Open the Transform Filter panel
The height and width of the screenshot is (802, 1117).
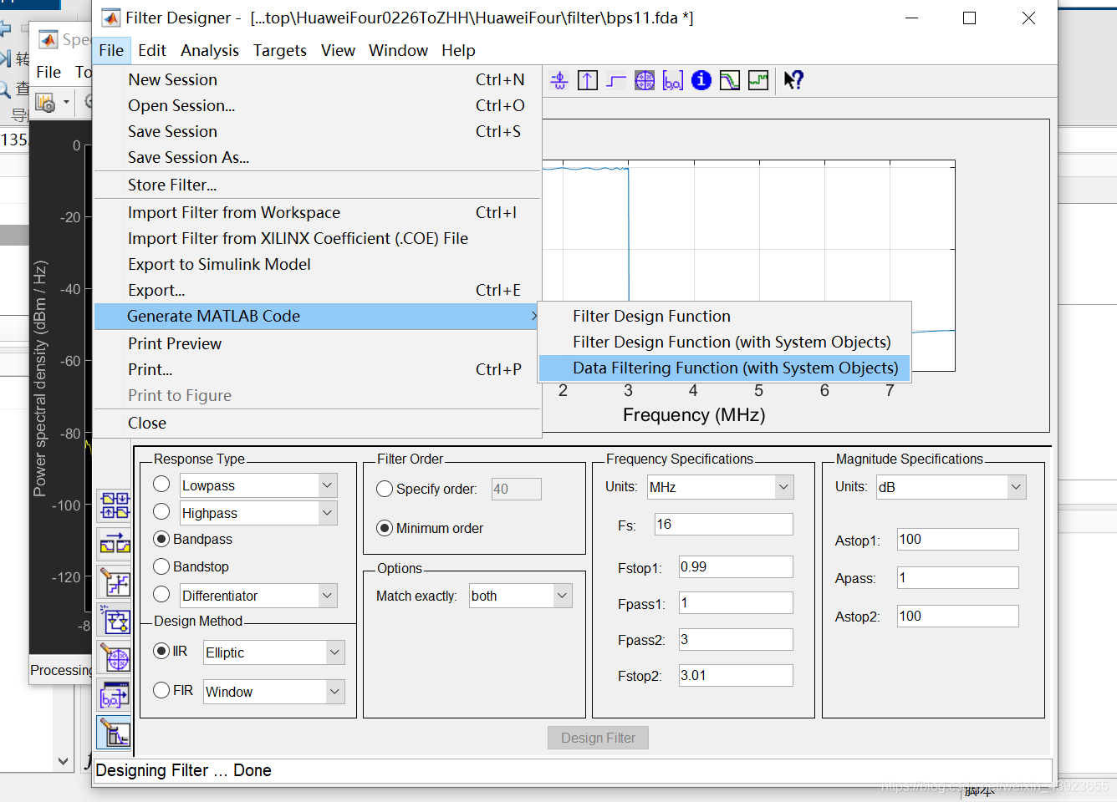(115, 544)
